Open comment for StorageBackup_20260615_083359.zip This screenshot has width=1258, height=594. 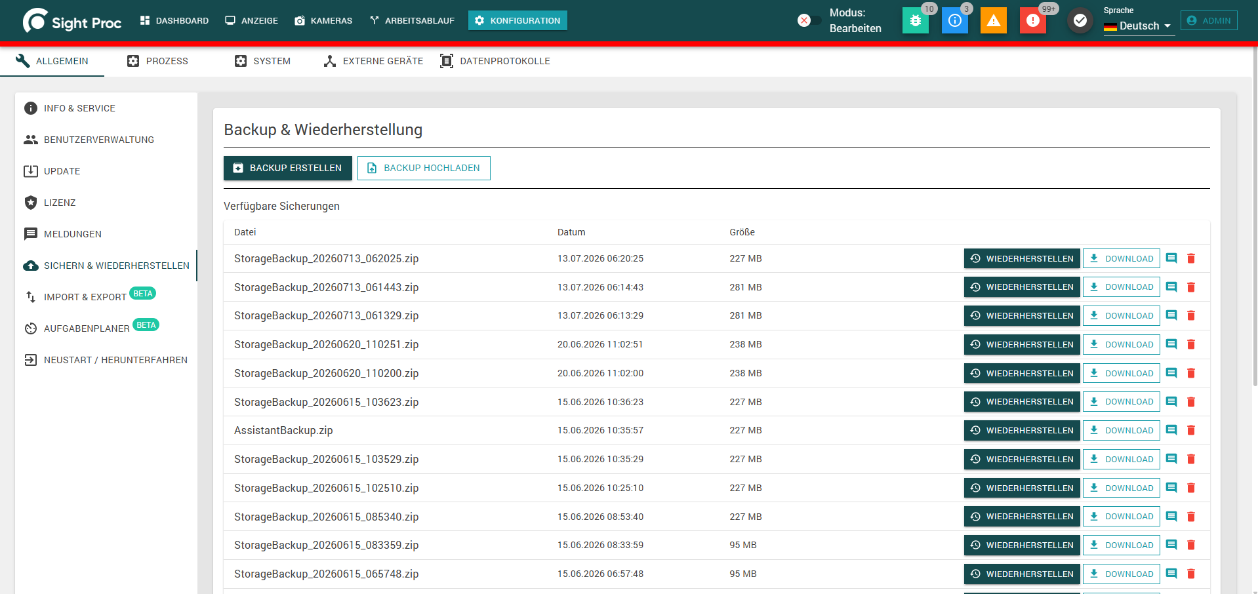coord(1171,545)
